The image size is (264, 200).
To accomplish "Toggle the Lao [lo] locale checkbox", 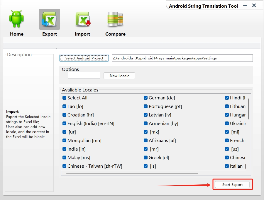I will pyautogui.click(x=64, y=106).
